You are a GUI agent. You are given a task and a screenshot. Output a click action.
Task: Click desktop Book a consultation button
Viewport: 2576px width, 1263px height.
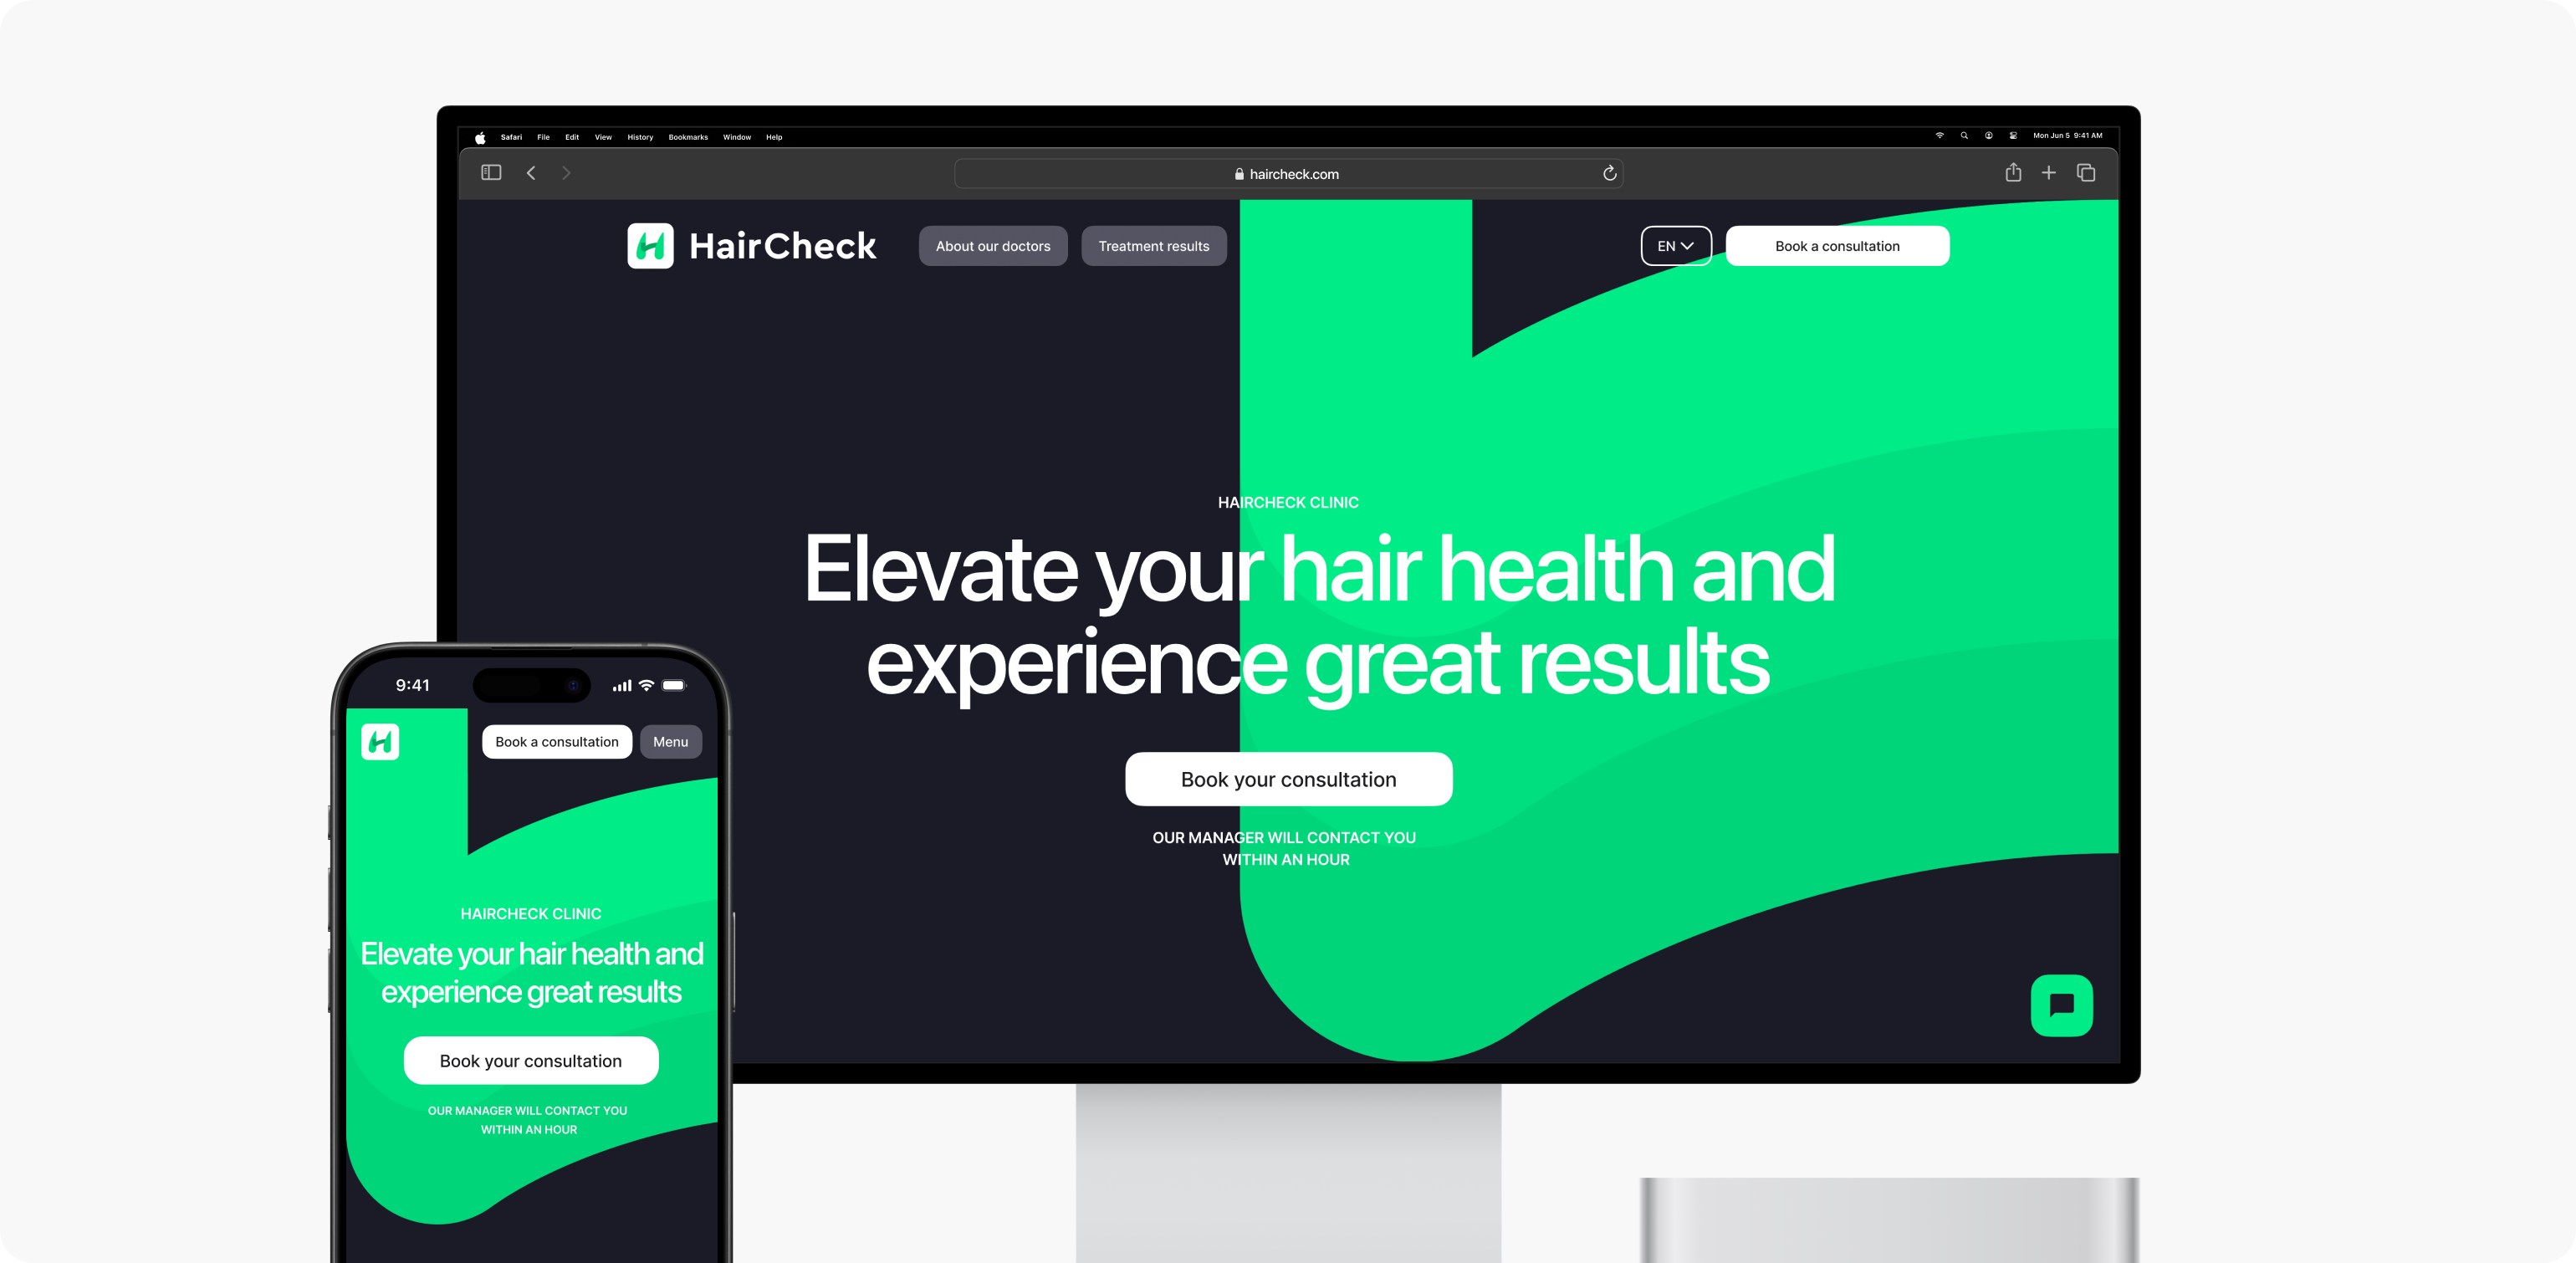1837,247
